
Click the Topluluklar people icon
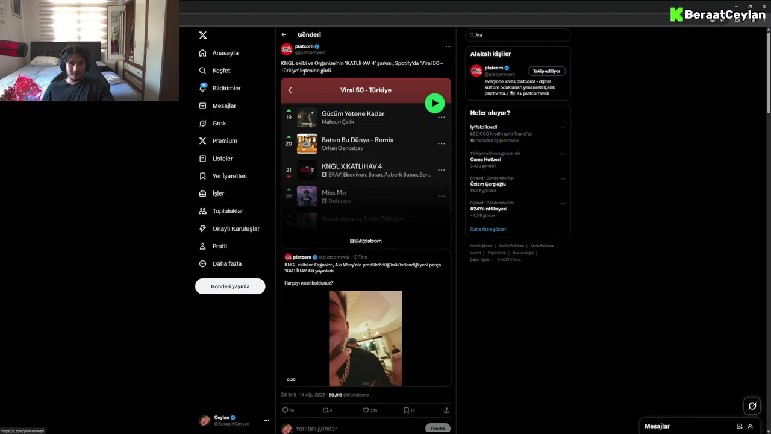pos(203,211)
